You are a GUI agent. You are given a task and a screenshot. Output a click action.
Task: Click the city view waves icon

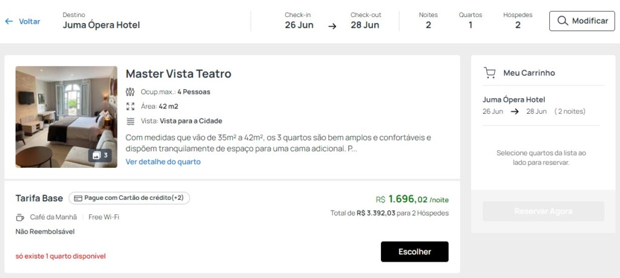point(130,121)
